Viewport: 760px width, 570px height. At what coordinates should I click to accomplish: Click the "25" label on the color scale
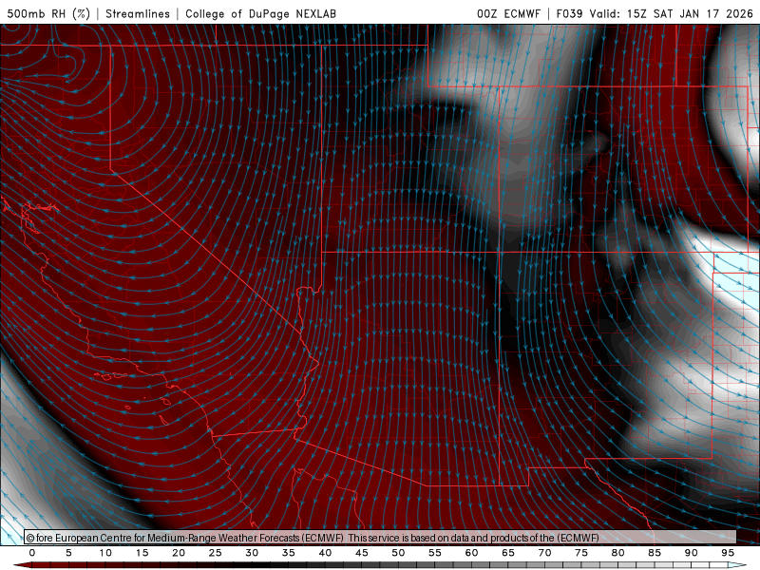[216, 553]
